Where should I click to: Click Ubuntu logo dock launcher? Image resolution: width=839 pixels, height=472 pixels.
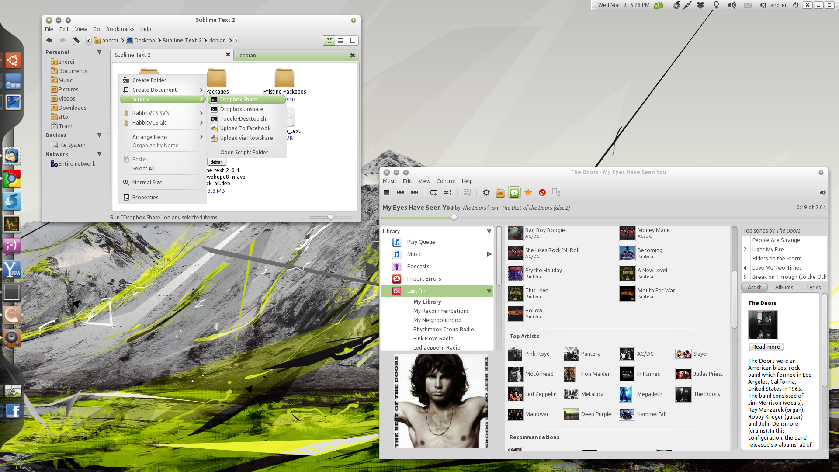point(12,60)
